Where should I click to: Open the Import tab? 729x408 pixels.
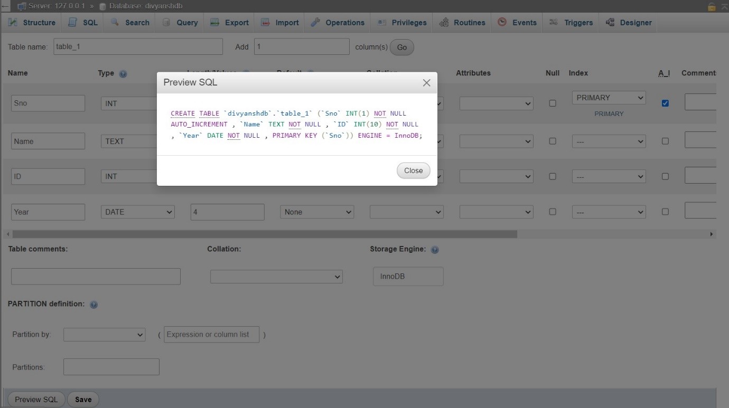coord(281,23)
